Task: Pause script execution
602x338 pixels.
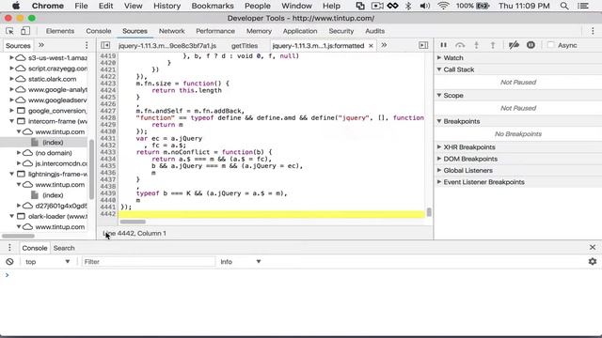Action: [443, 45]
